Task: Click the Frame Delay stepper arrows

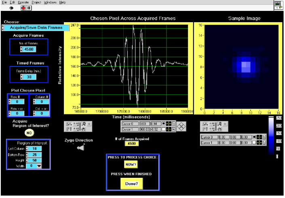Action: (x=22, y=77)
